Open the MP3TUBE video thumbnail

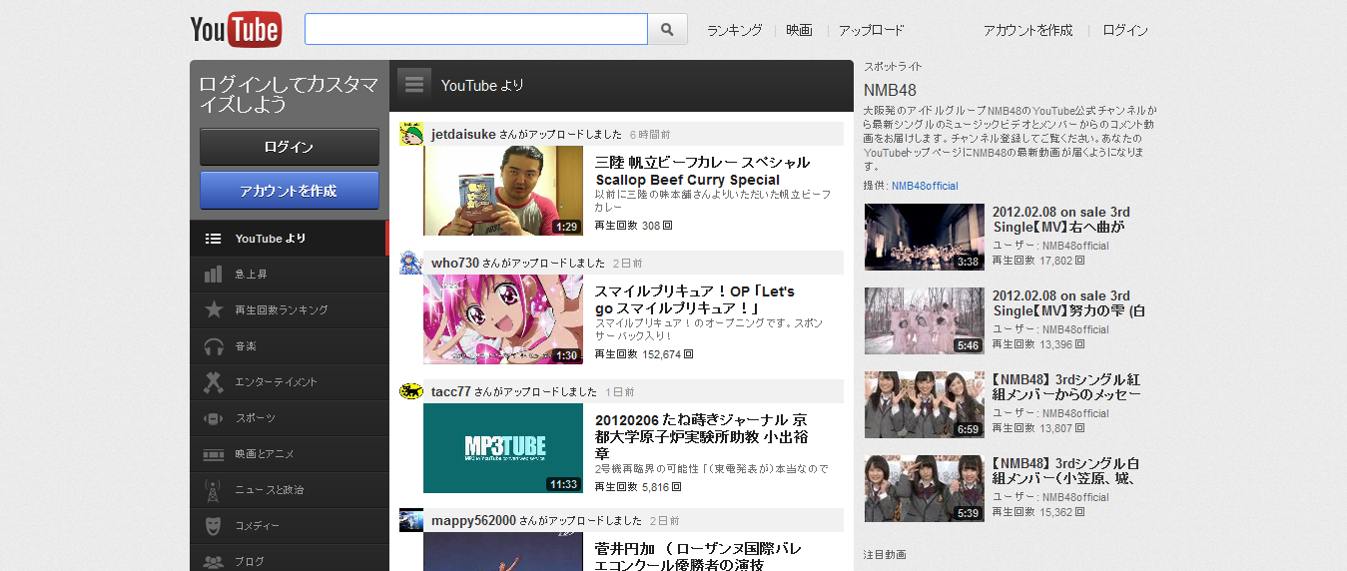[503, 448]
